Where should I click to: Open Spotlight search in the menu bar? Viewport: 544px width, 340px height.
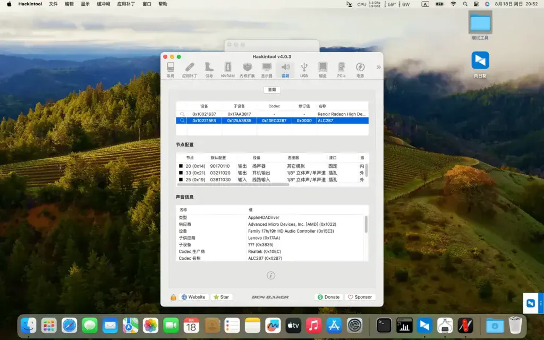(x=465, y=4)
